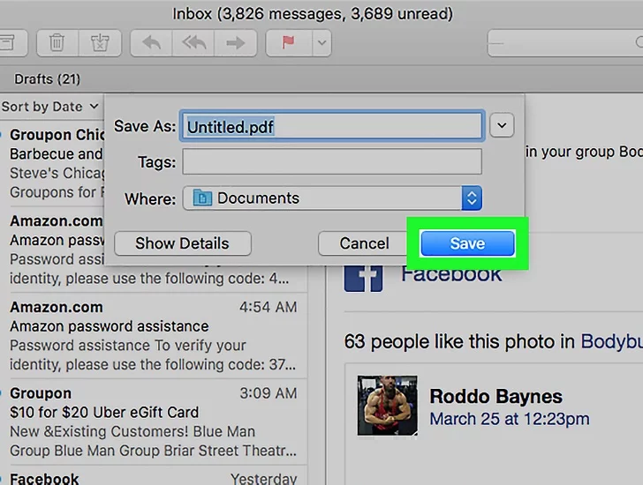Select Amazon.com email received 4:54 AM
The height and width of the screenshot is (485, 643).
[154, 336]
